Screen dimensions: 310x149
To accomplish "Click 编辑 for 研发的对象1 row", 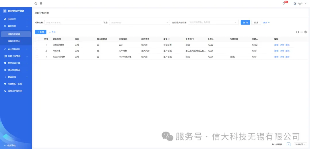I will point(276,45).
